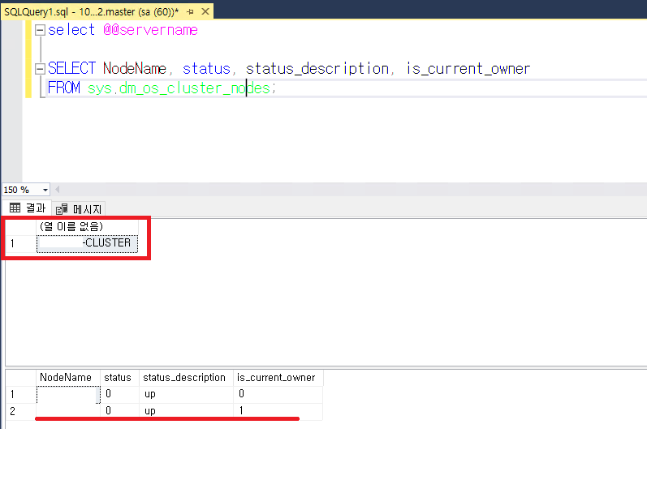Click the results grid icon on 결과 tab

point(15,208)
